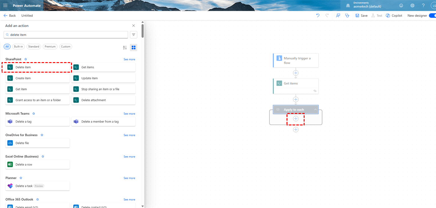436x208 pixels.
Task: Favorite the OneDrive for Business star
Action: [x=42, y=135]
